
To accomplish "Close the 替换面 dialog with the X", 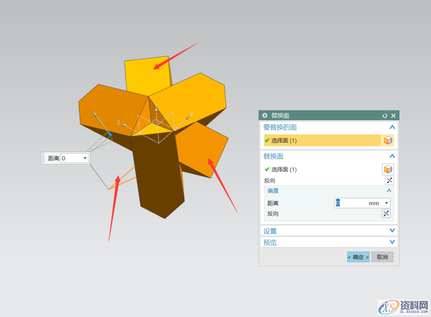I will point(393,115).
